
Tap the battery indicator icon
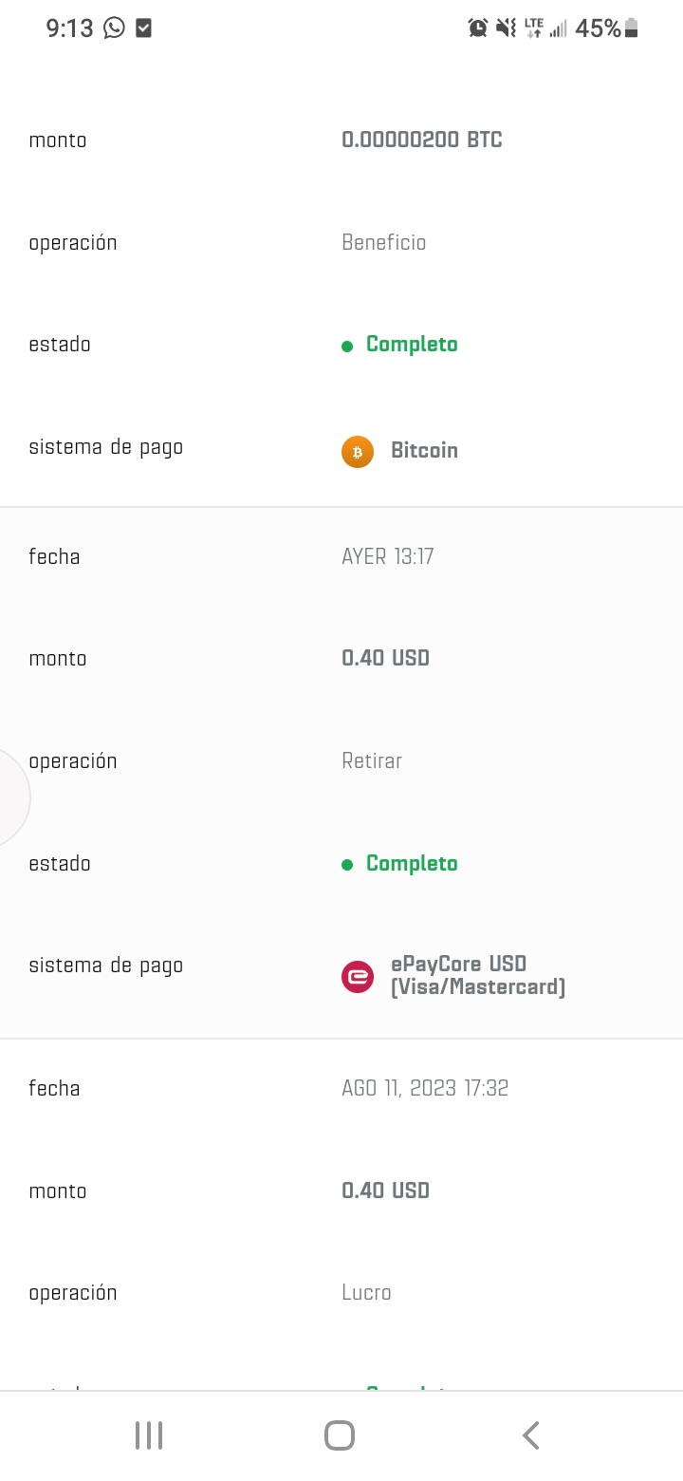[632, 28]
